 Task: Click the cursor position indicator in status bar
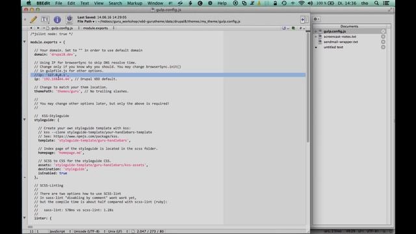(34, 231)
